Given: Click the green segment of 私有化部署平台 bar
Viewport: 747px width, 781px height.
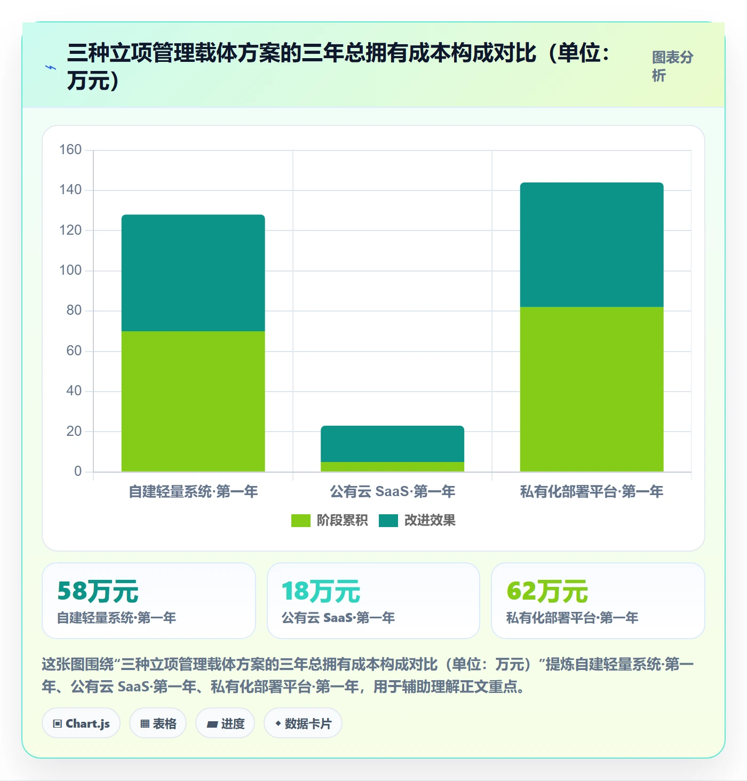Looking at the screenshot, I should (x=592, y=389).
